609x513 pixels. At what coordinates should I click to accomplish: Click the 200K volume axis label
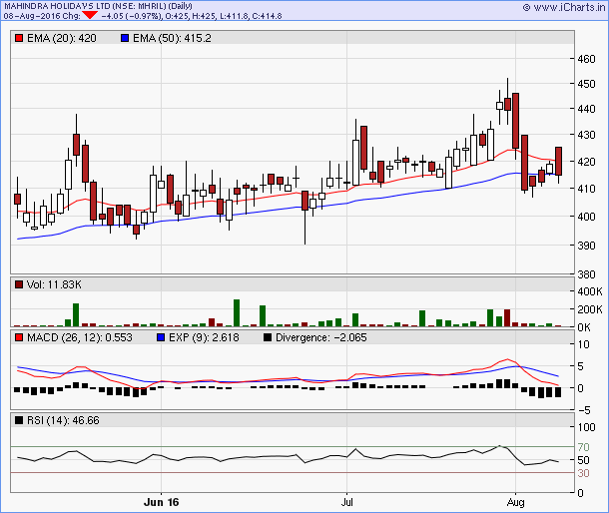coord(590,309)
